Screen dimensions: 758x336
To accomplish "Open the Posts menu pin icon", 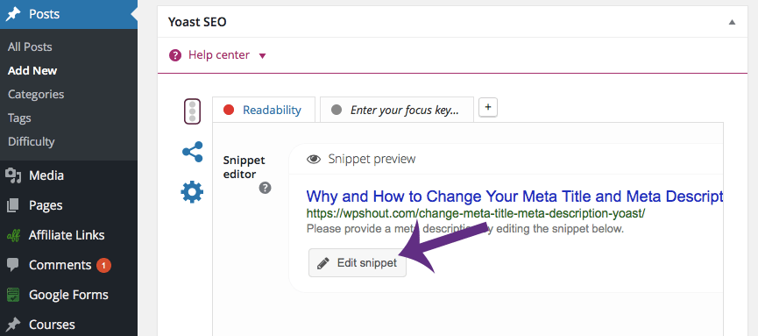I will point(13,14).
